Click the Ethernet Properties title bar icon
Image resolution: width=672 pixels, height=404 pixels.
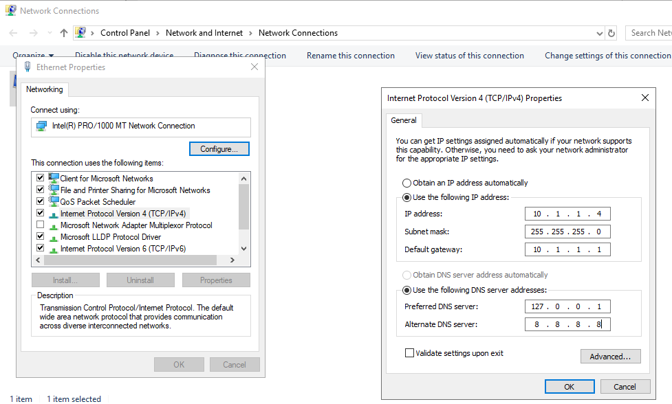click(26, 67)
